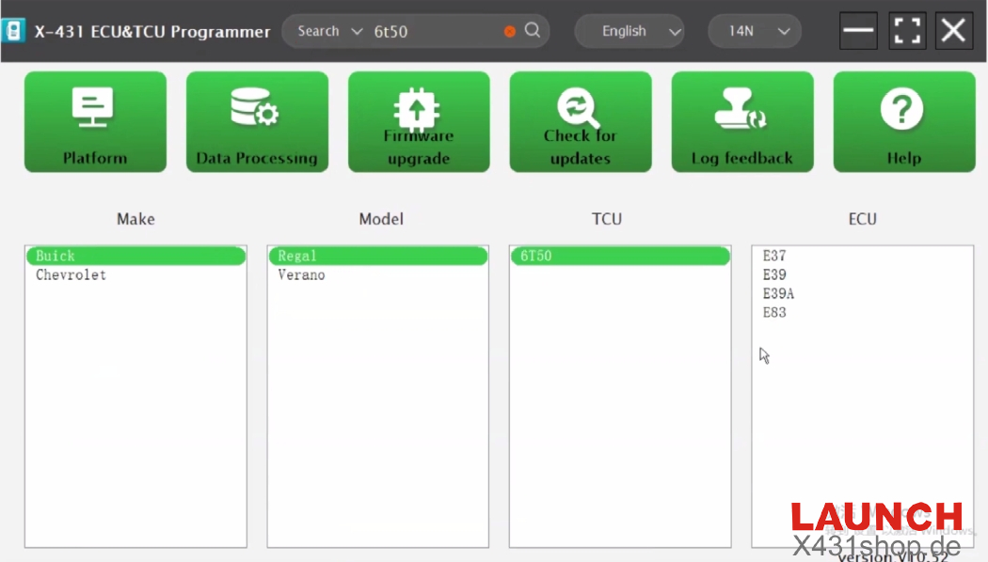Expand the 14N selection dropdown
988x562 pixels.
click(754, 31)
